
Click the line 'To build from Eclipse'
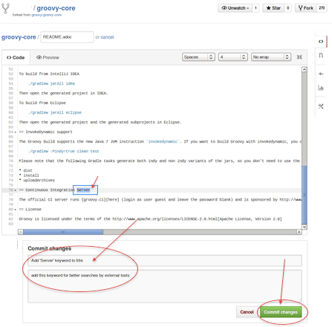(x=42, y=103)
